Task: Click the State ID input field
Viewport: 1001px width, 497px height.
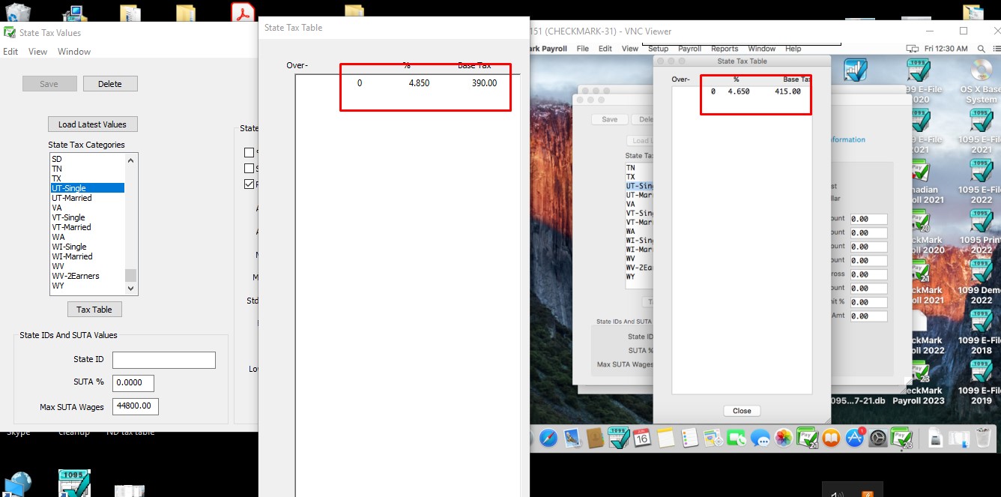Action: [164, 360]
